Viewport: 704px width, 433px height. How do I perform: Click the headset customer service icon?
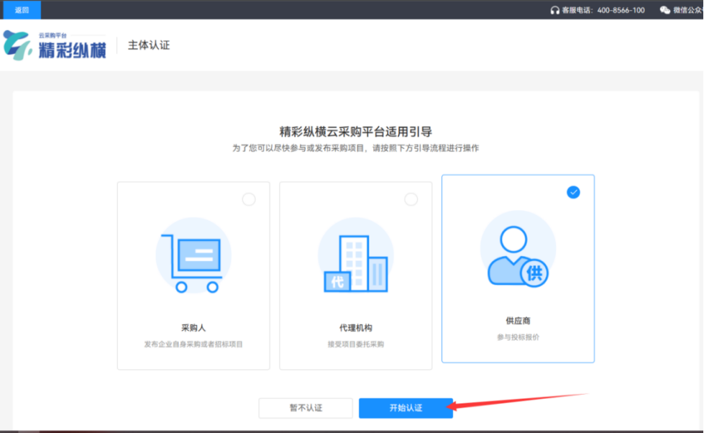pyautogui.click(x=555, y=10)
